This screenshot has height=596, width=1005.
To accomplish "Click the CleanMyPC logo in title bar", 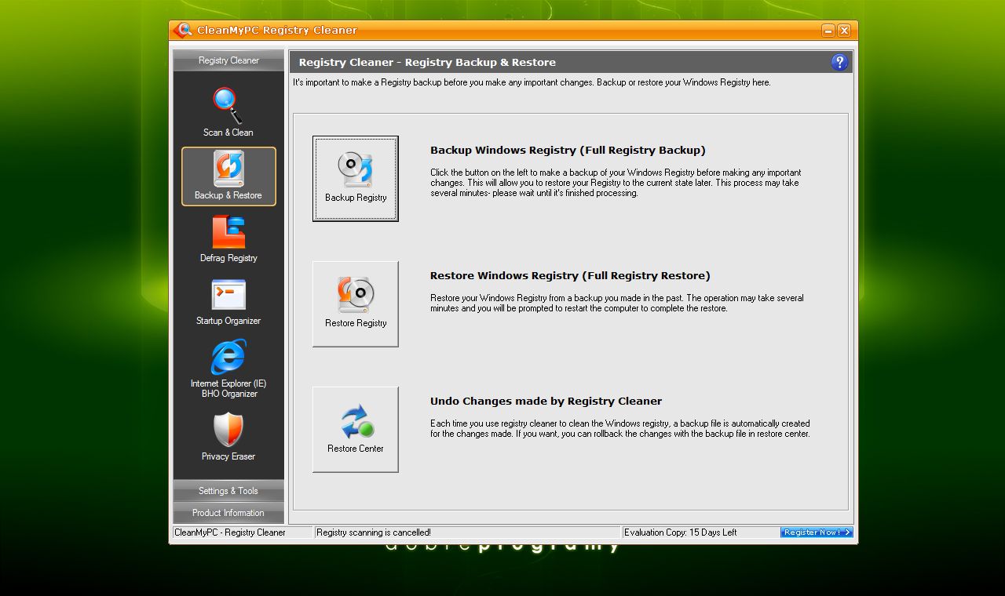I will tap(183, 30).
